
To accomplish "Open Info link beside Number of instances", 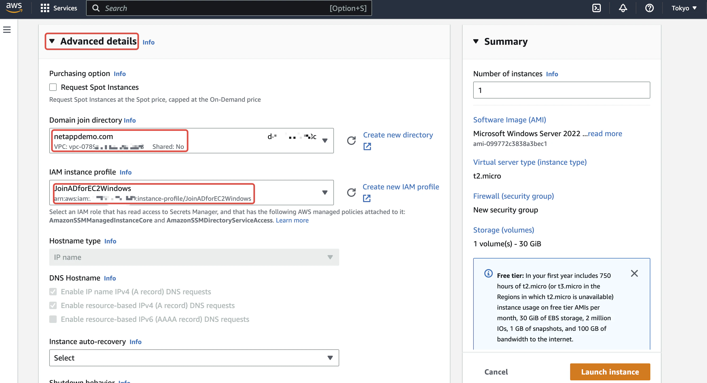I will click(x=552, y=74).
